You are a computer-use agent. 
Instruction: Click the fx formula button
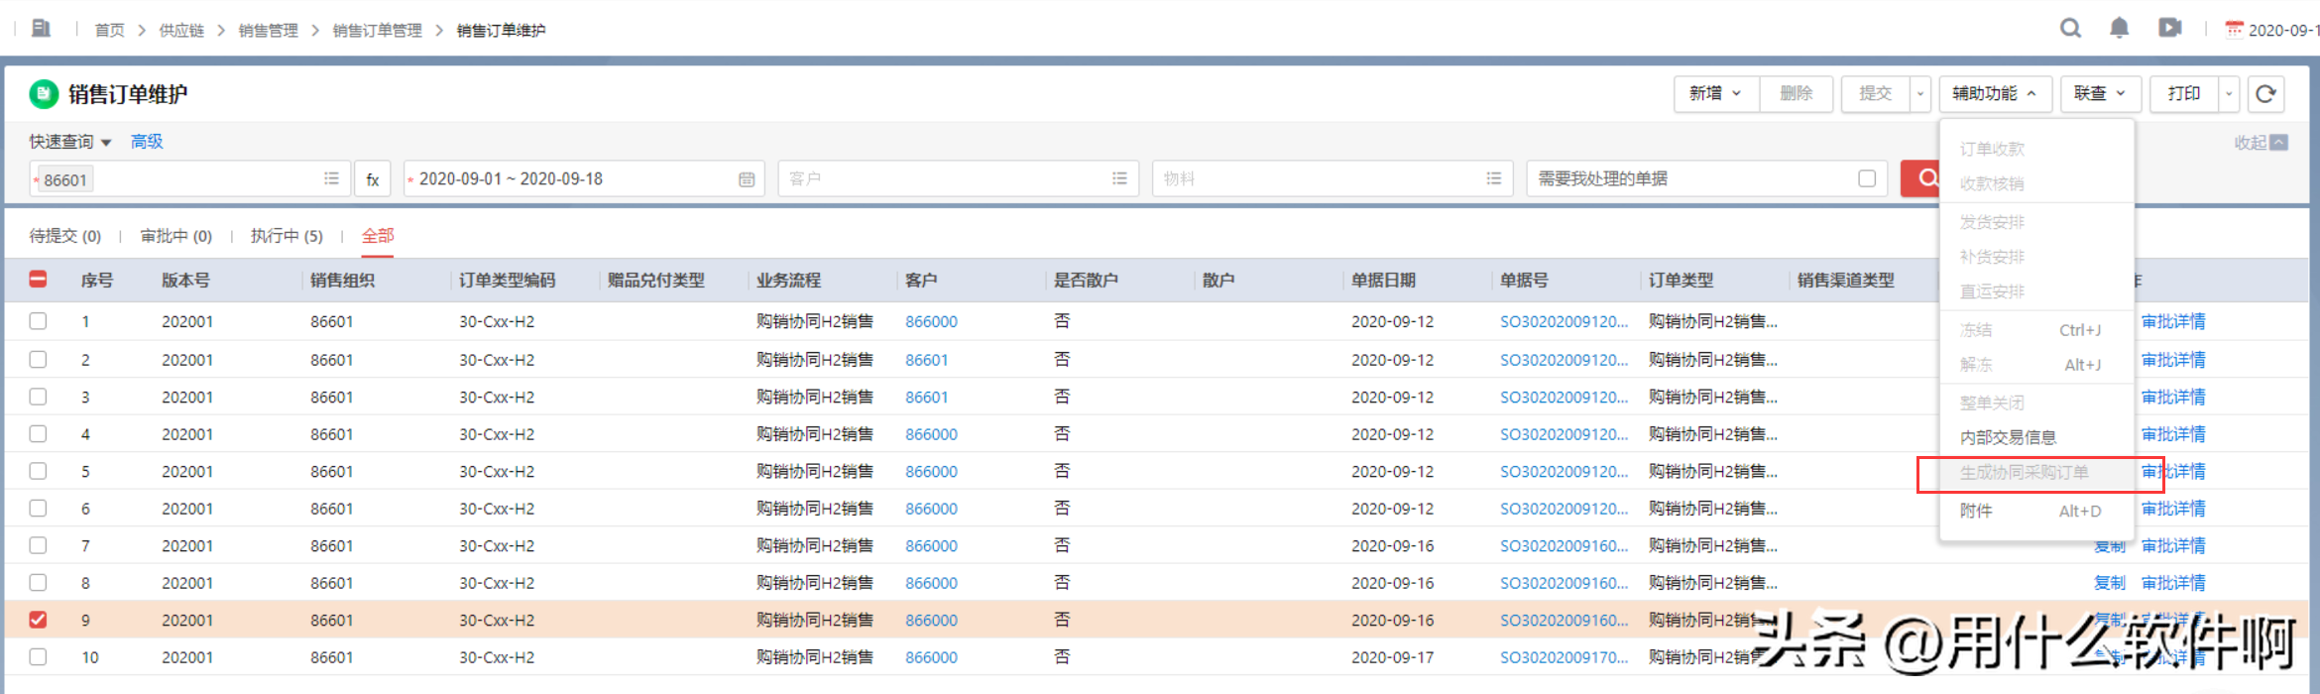[x=373, y=179]
